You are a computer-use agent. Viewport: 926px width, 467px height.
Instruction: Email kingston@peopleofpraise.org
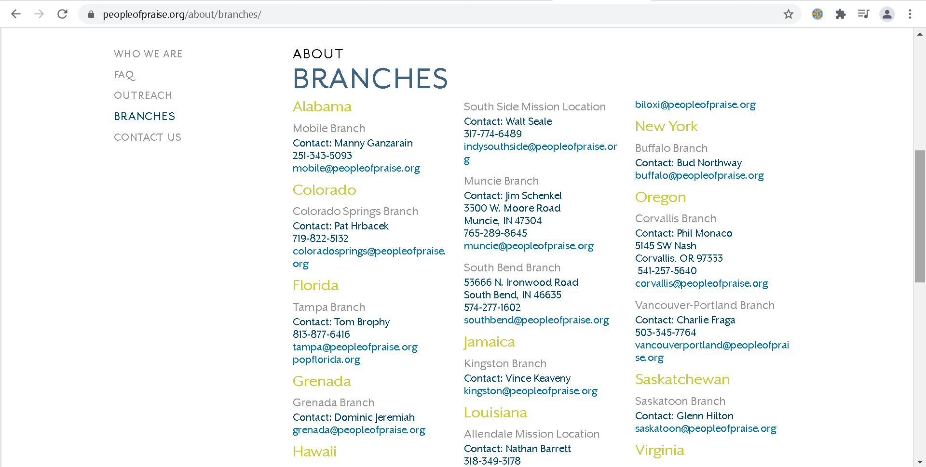531,391
